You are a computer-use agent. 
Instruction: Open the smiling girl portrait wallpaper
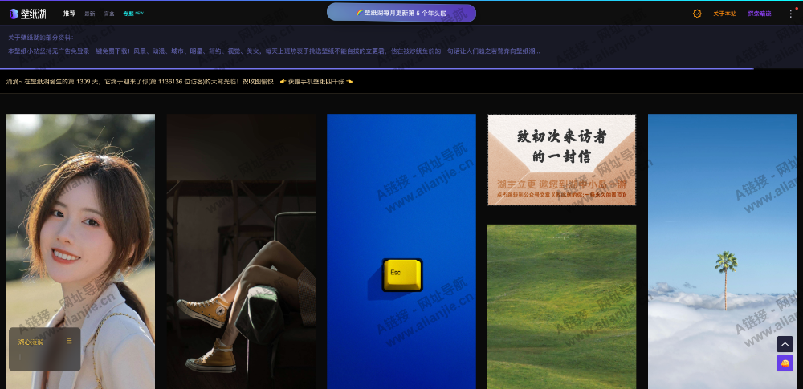[80, 251]
